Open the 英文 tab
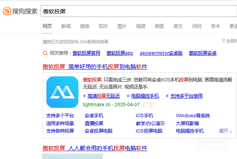Viewport: 237px width, 159px height. (x=178, y=26)
